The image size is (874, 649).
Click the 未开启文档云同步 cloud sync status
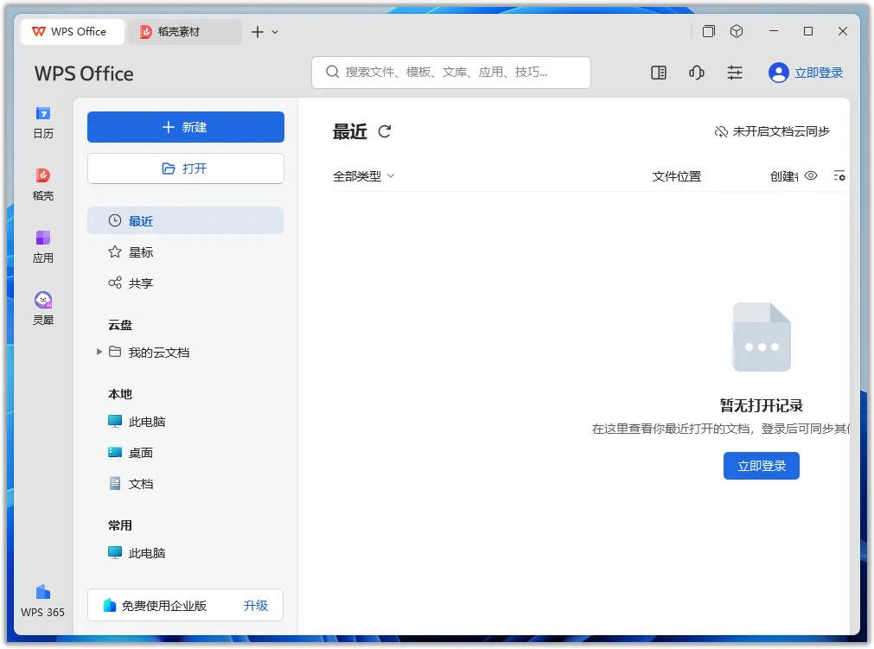[x=772, y=131]
